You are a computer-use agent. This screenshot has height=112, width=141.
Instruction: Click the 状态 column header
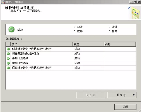pyautogui.click(x=89, y=44)
